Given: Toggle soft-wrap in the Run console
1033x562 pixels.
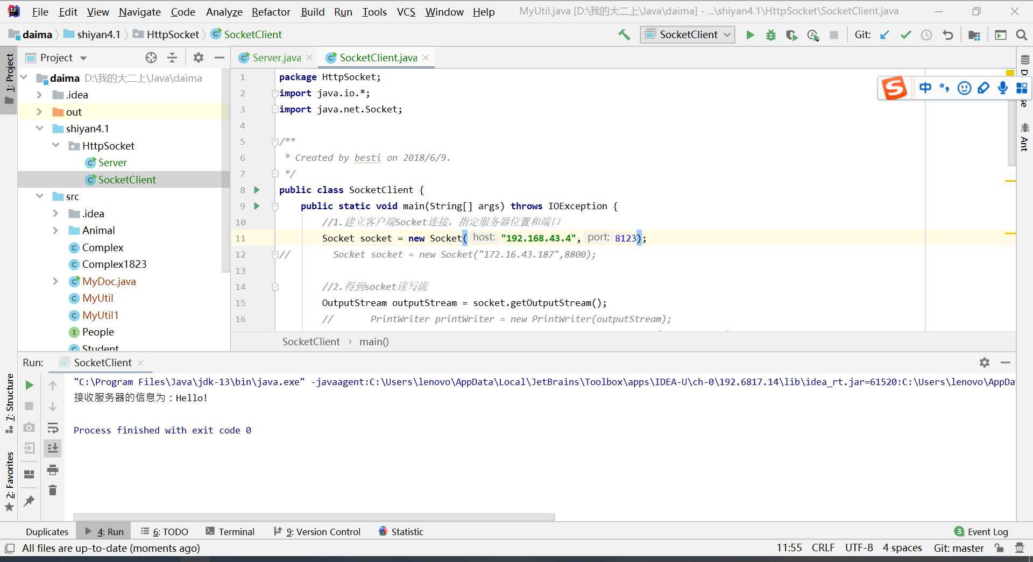Looking at the screenshot, I should pyautogui.click(x=53, y=428).
